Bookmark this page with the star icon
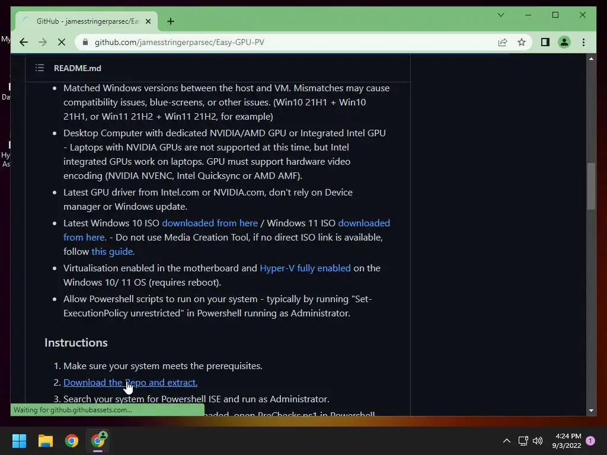 [x=522, y=42]
